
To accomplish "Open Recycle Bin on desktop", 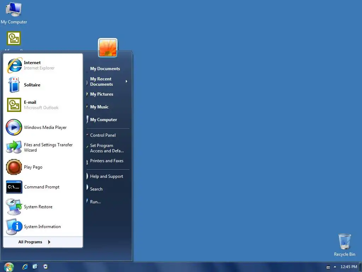I will (x=344, y=242).
